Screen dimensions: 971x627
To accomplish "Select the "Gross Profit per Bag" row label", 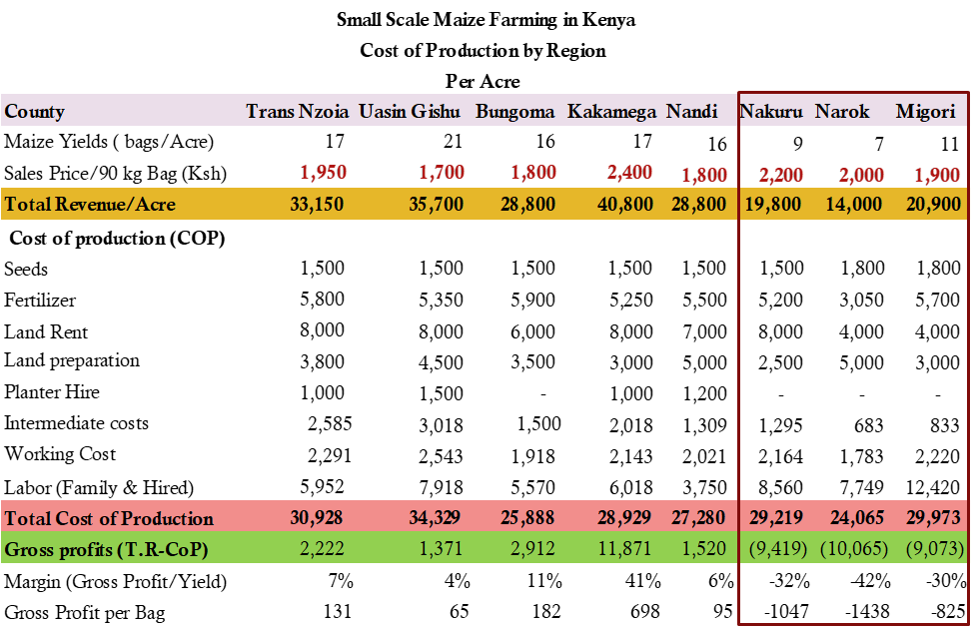I will 85,613.
